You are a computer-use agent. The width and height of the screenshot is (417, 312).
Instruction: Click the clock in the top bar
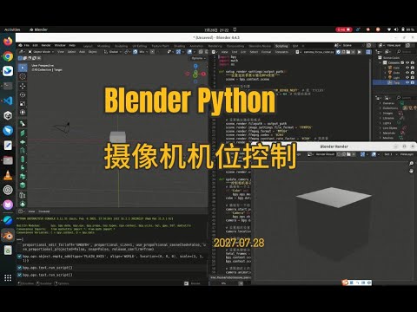(216, 29)
